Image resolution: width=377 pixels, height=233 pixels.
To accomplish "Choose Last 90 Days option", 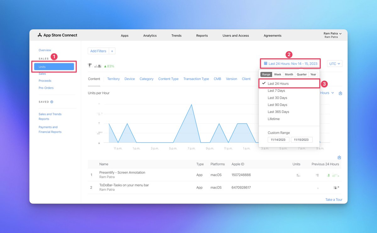I will 277,105.
